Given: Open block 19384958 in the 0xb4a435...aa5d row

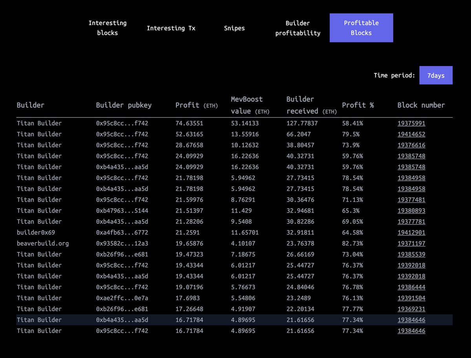Looking at the screenshot, I should [x=411, y=189].
